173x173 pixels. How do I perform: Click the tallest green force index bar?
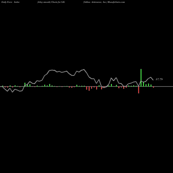141,78
